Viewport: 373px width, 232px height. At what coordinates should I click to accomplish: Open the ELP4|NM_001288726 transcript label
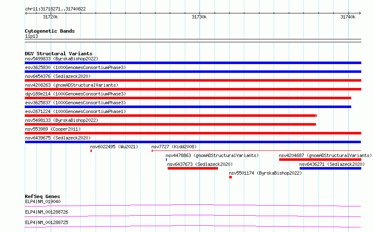(47, 212)
